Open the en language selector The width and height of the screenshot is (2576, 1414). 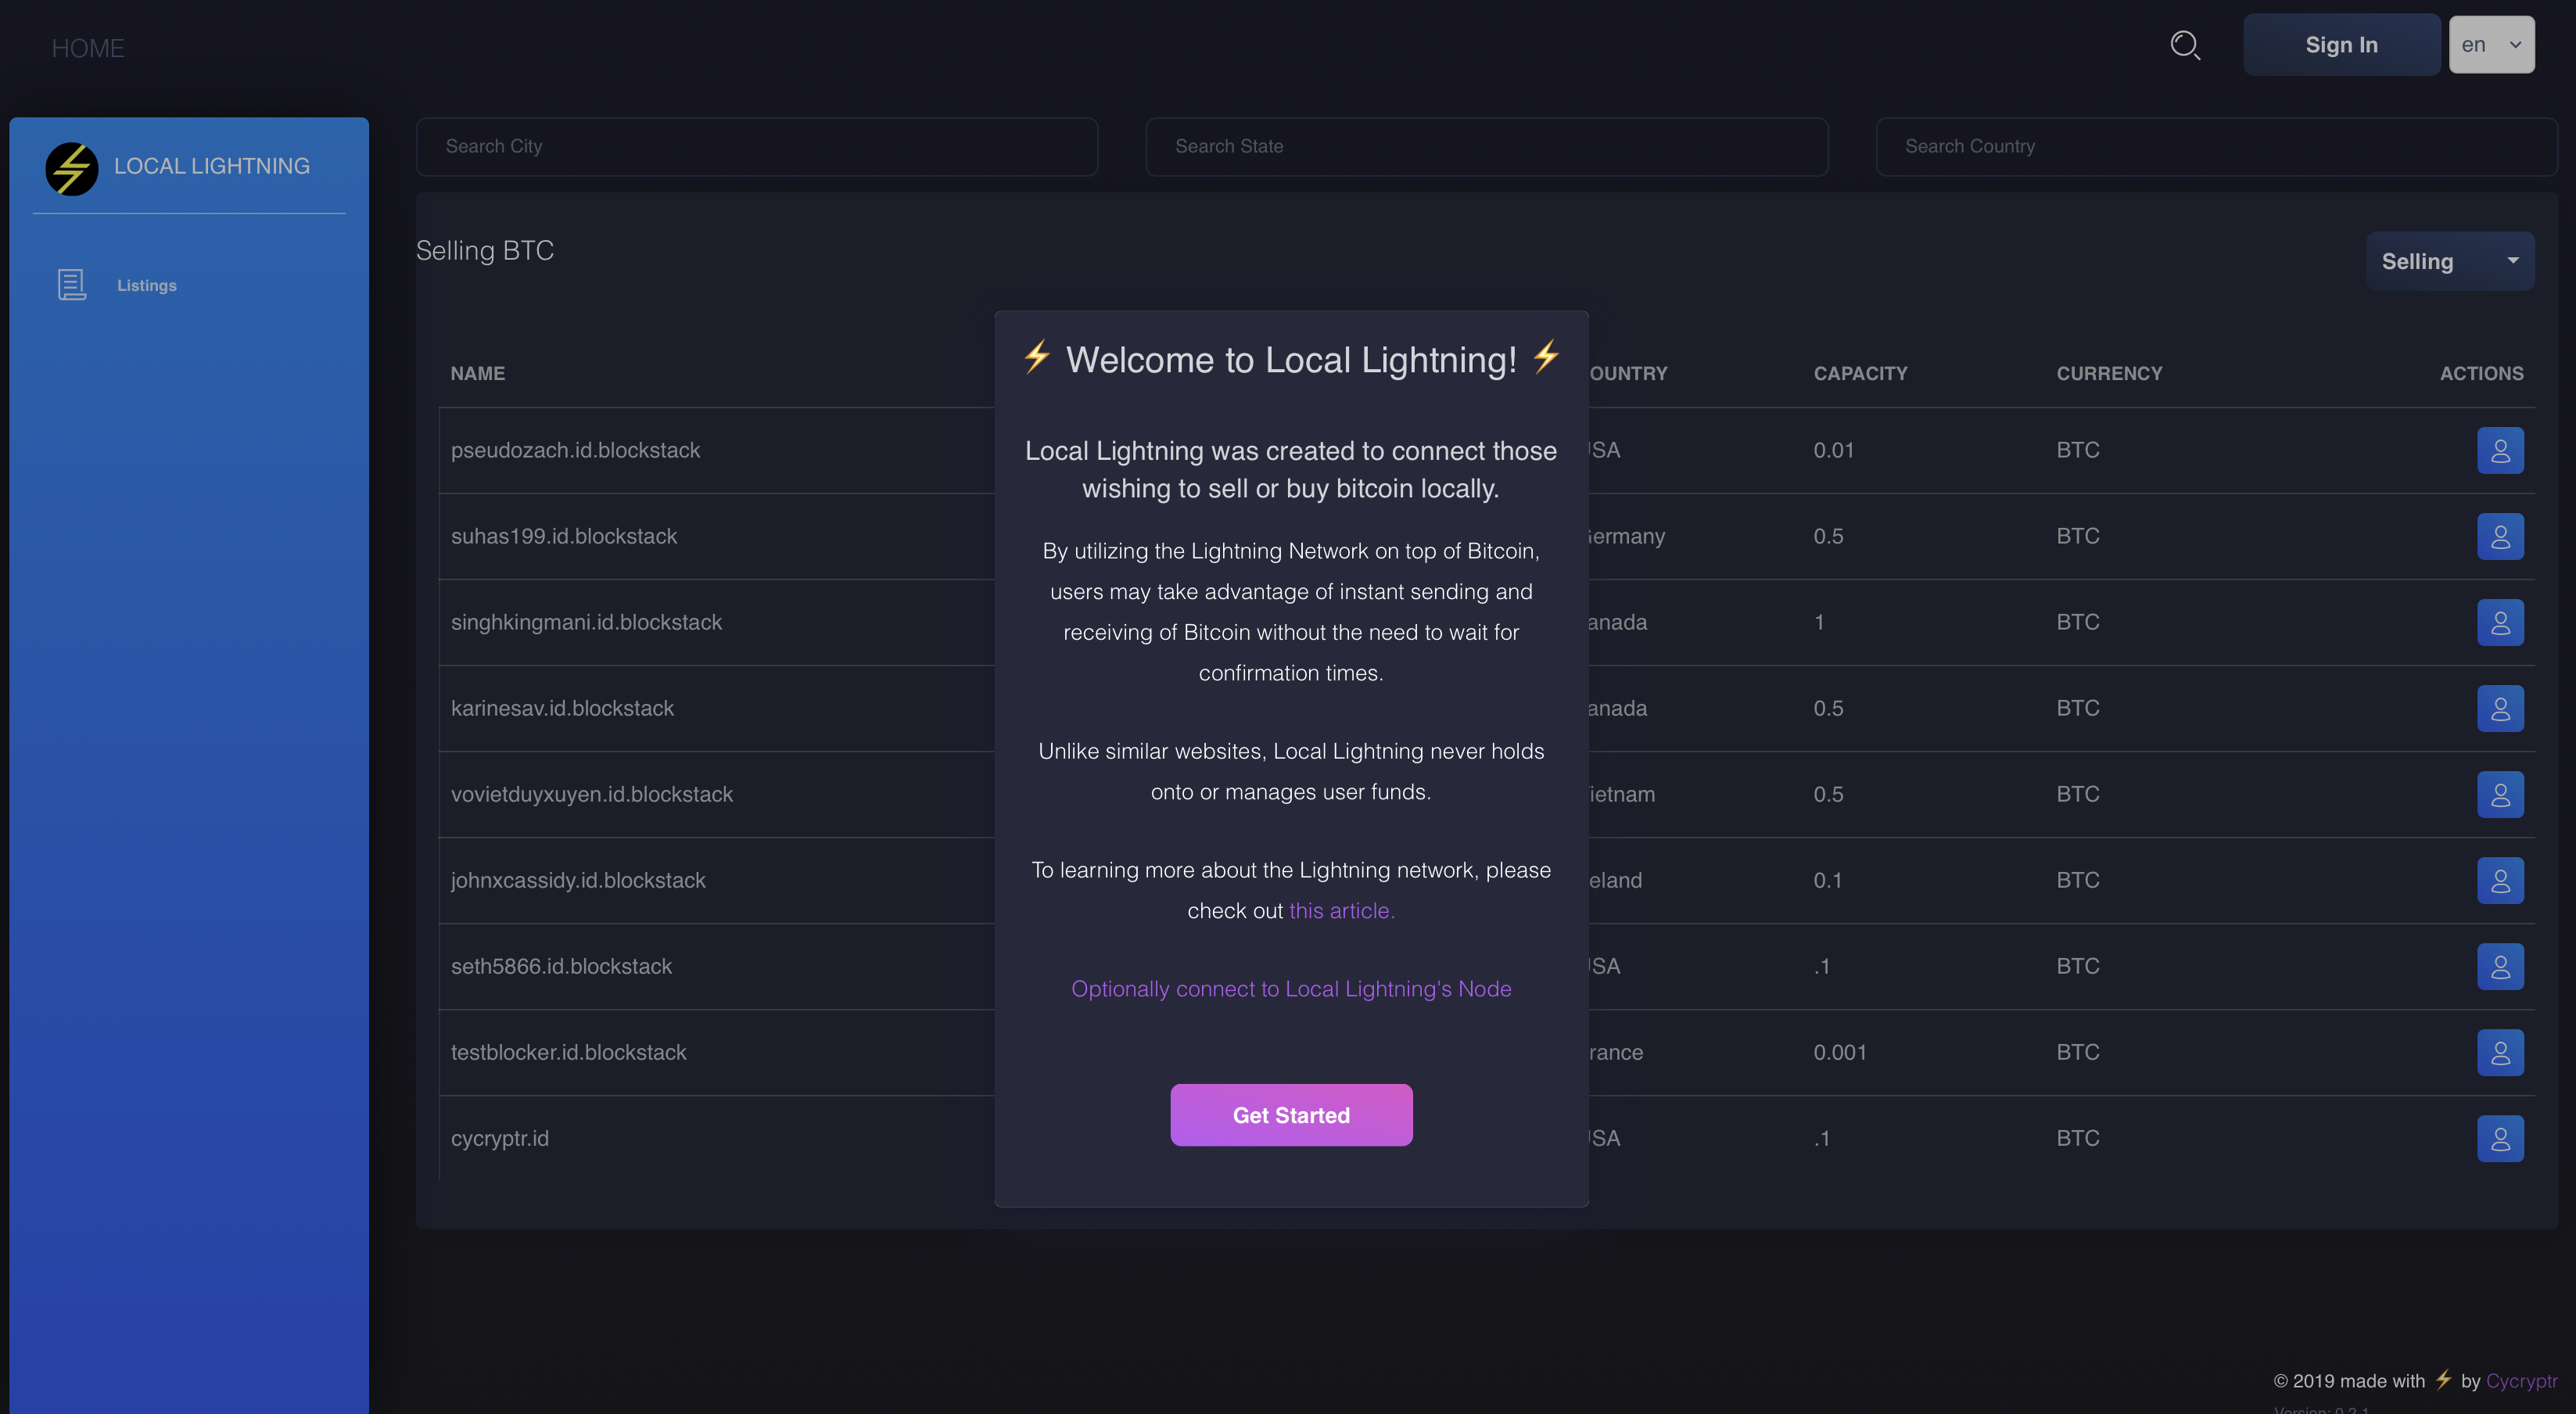pos(2490,45)
